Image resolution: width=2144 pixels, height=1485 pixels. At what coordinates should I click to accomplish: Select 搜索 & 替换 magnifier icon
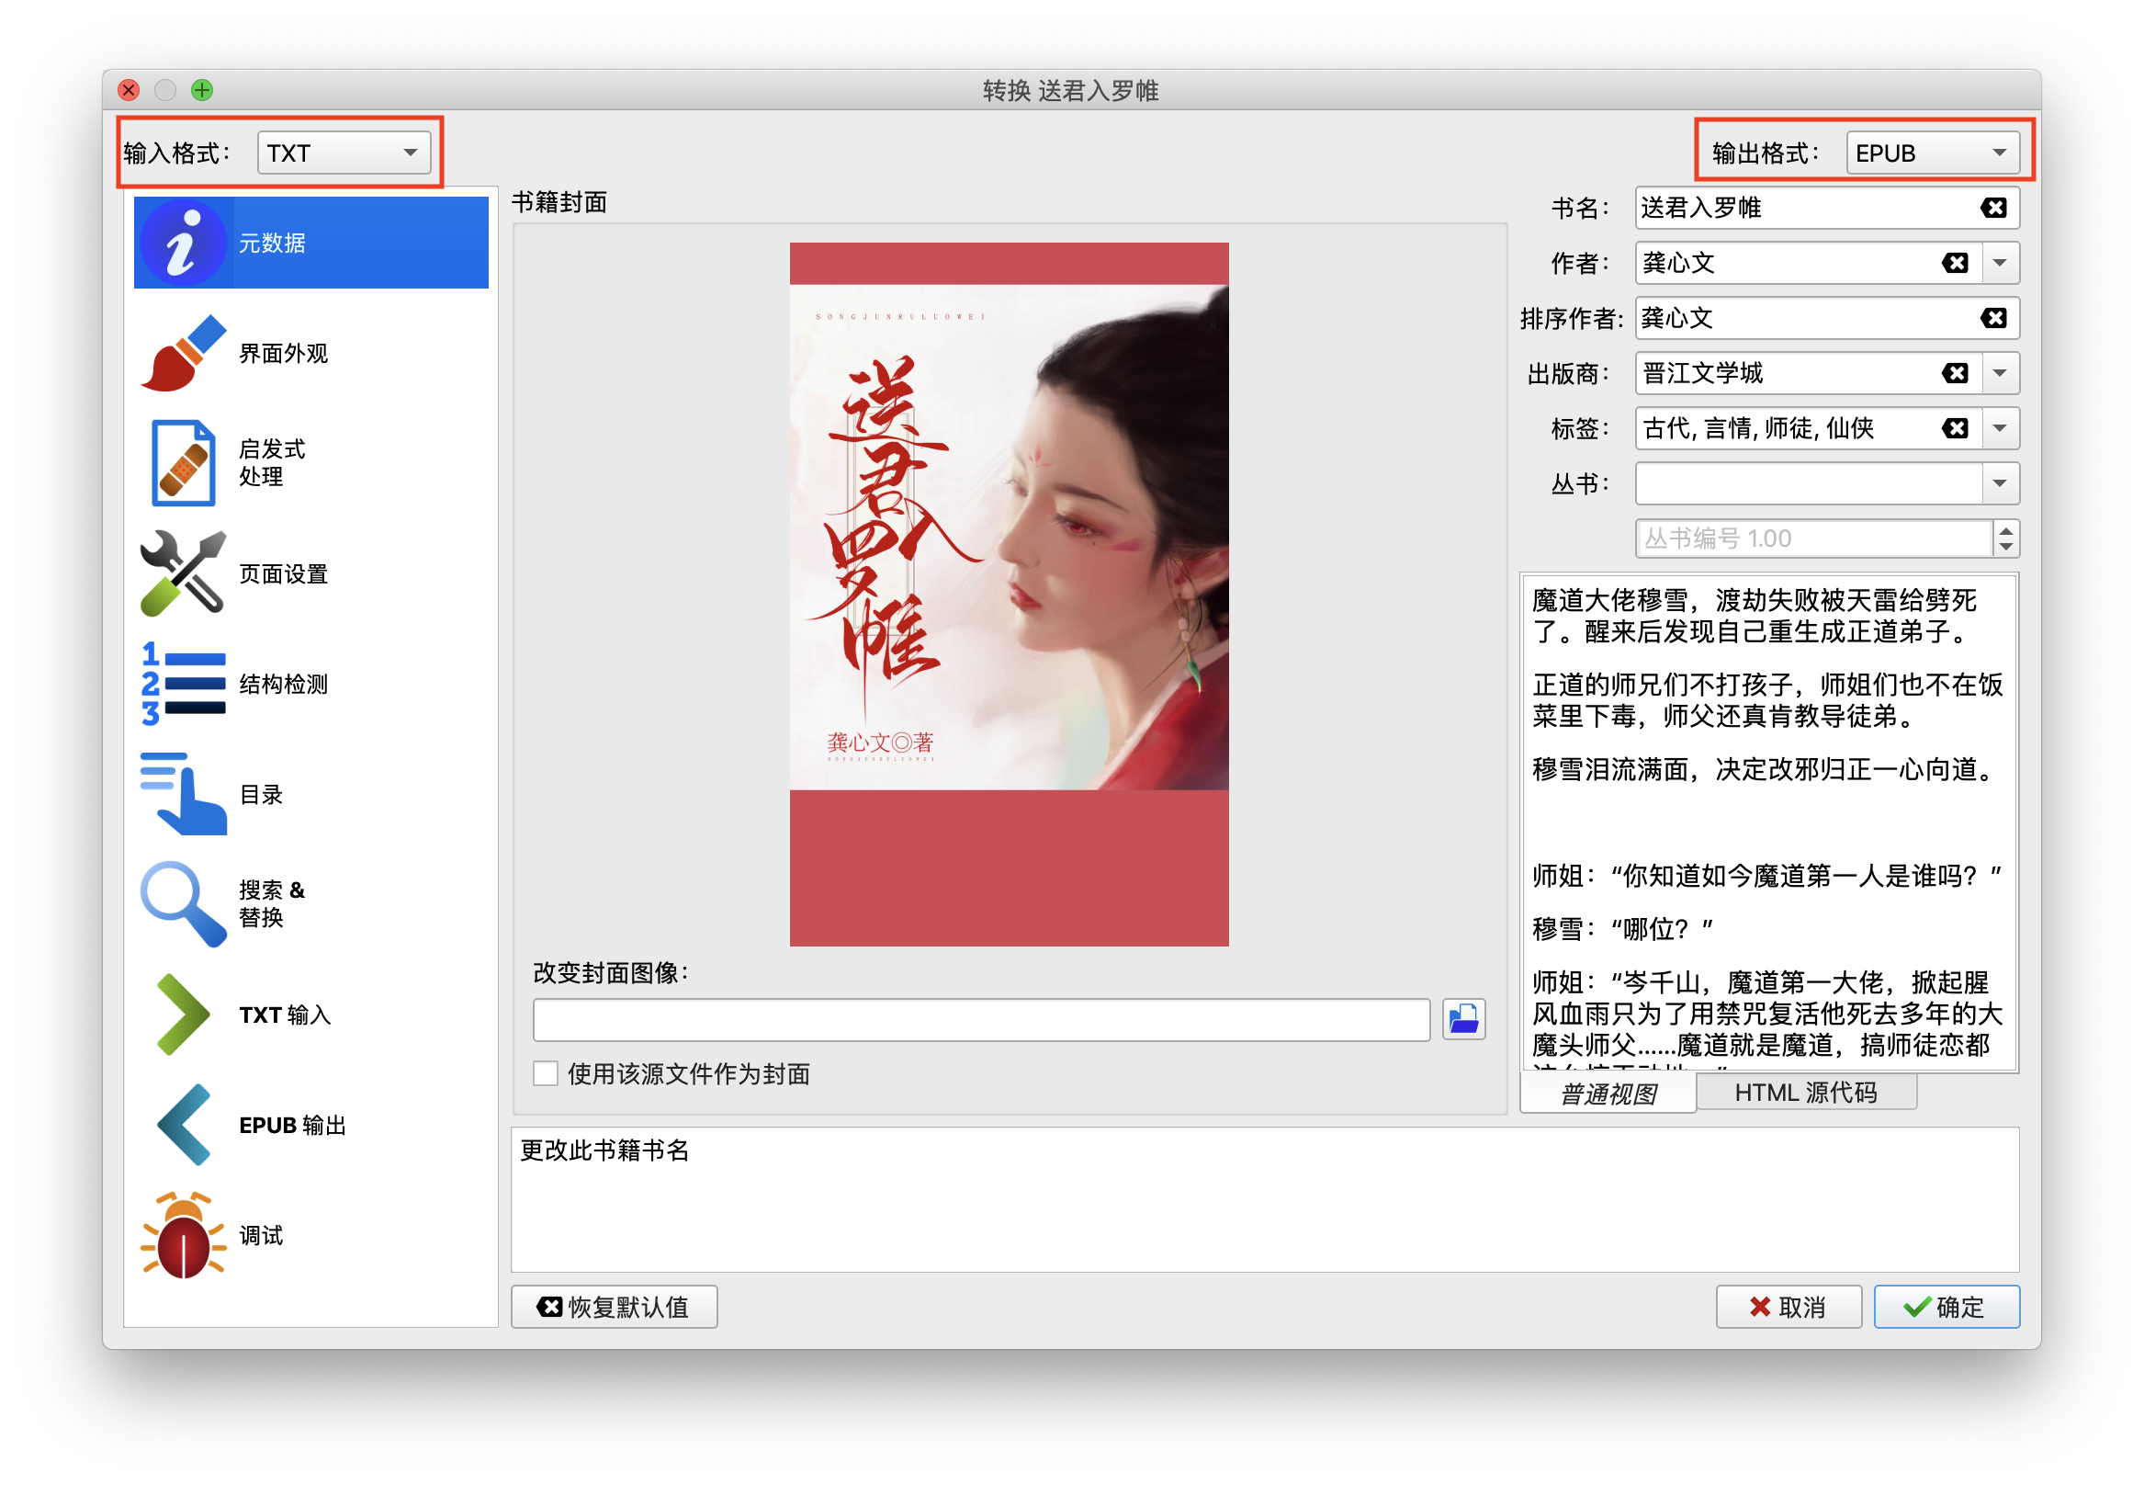(x=184, y=903)
